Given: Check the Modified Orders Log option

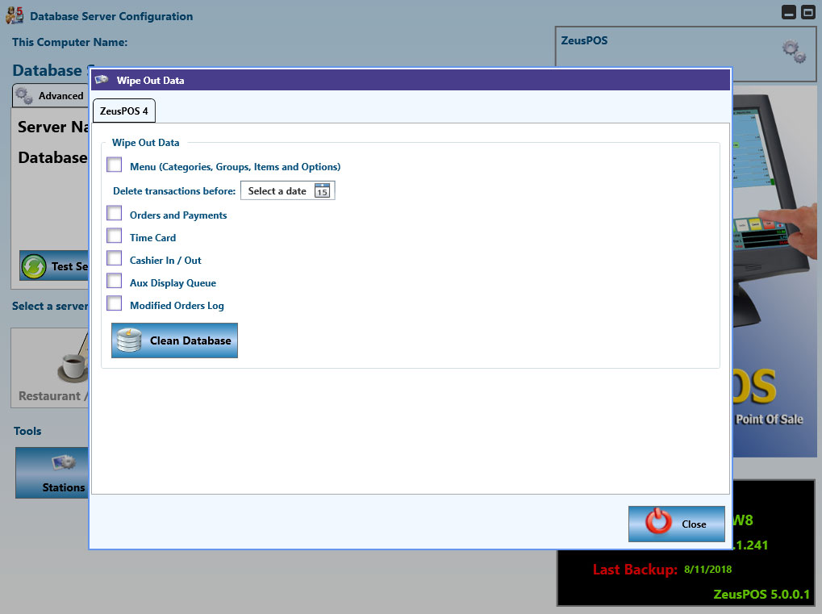Looking at the screenshot, I should (115, 304).
